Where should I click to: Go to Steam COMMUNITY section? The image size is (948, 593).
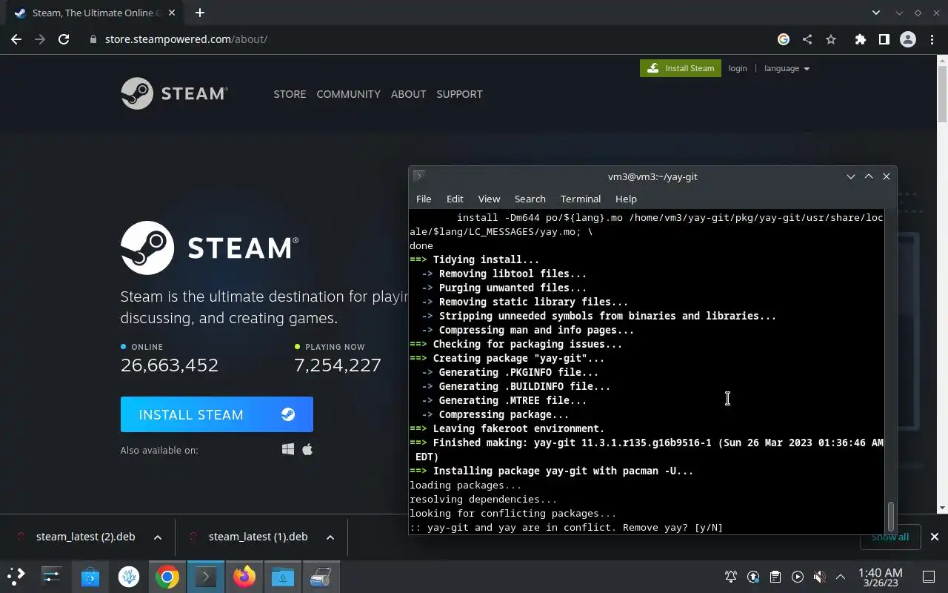(x=348, y=94)
